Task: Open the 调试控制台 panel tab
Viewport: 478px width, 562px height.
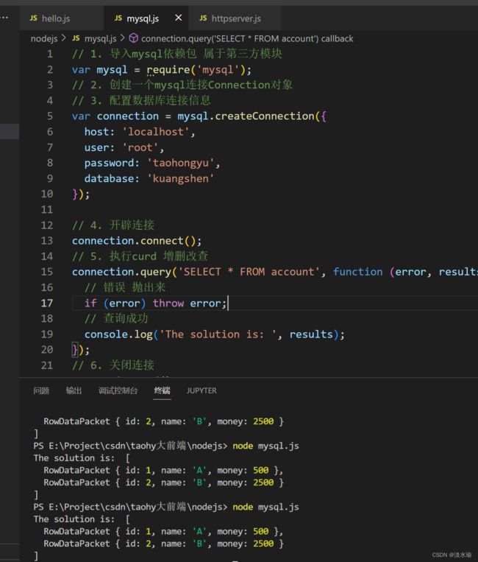Action: click(118, 390)
